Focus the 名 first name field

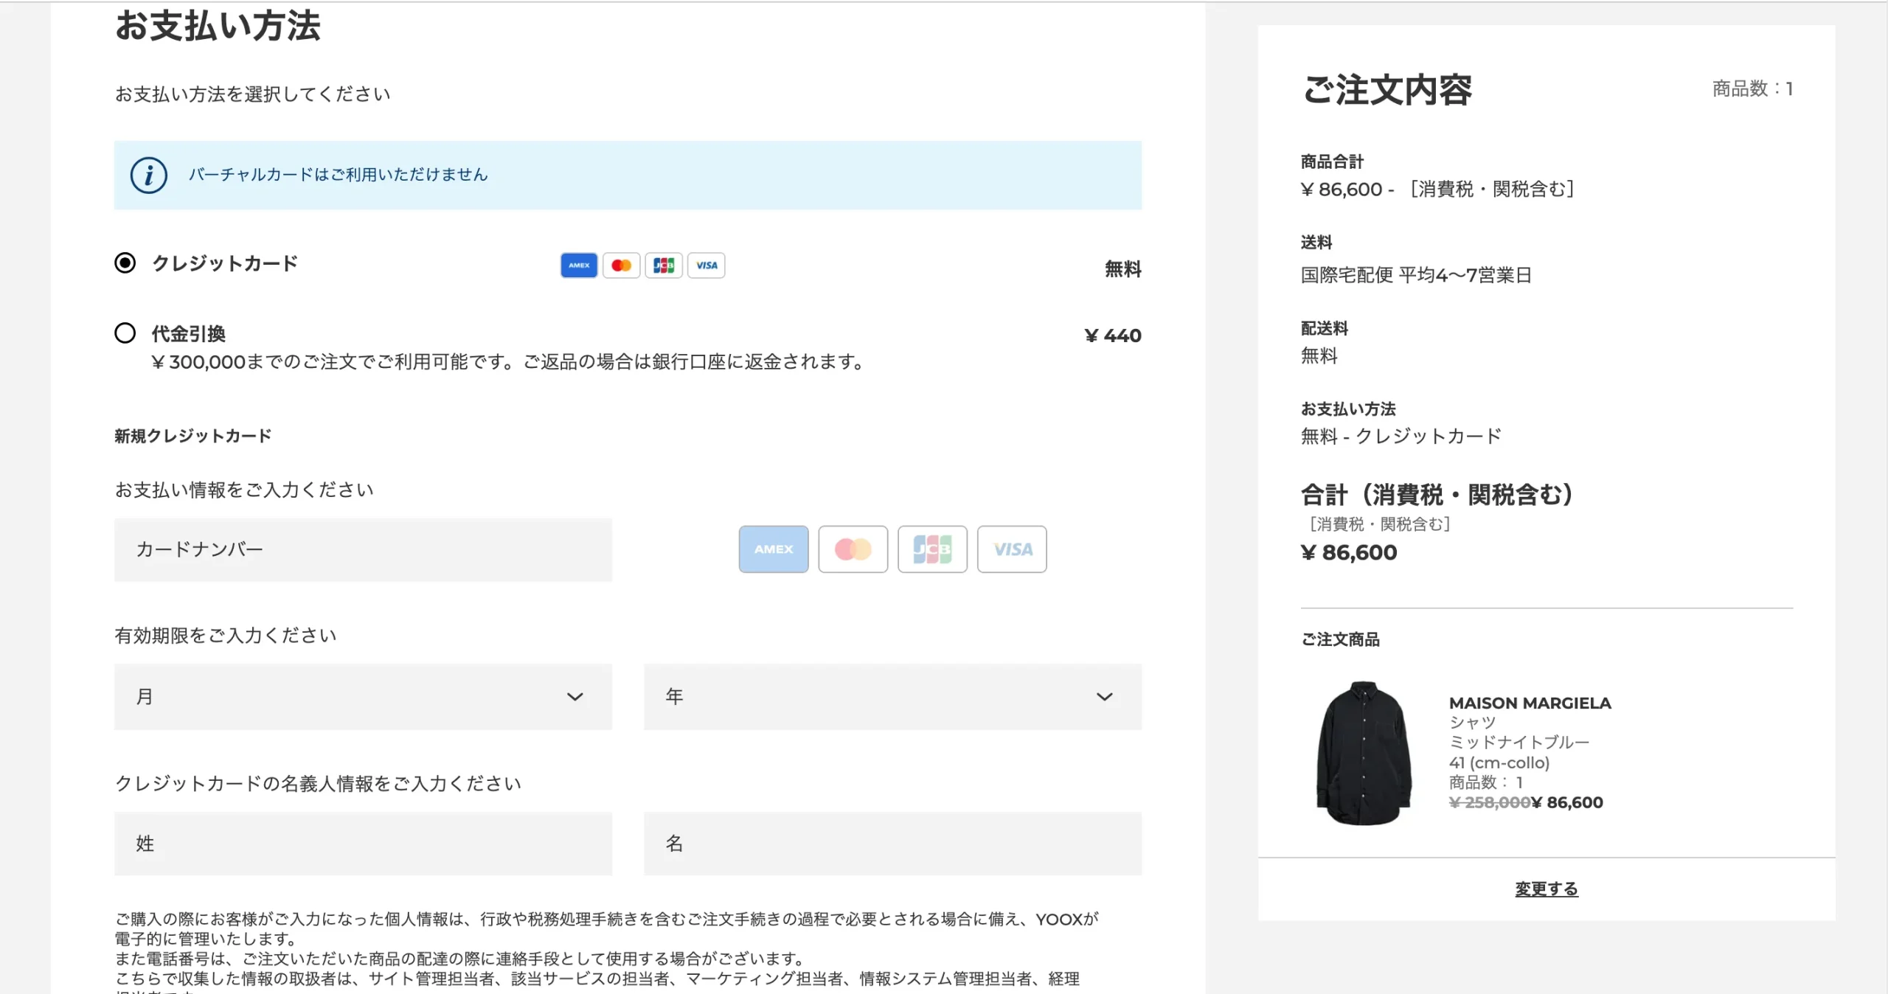click(x=892, y=844)
